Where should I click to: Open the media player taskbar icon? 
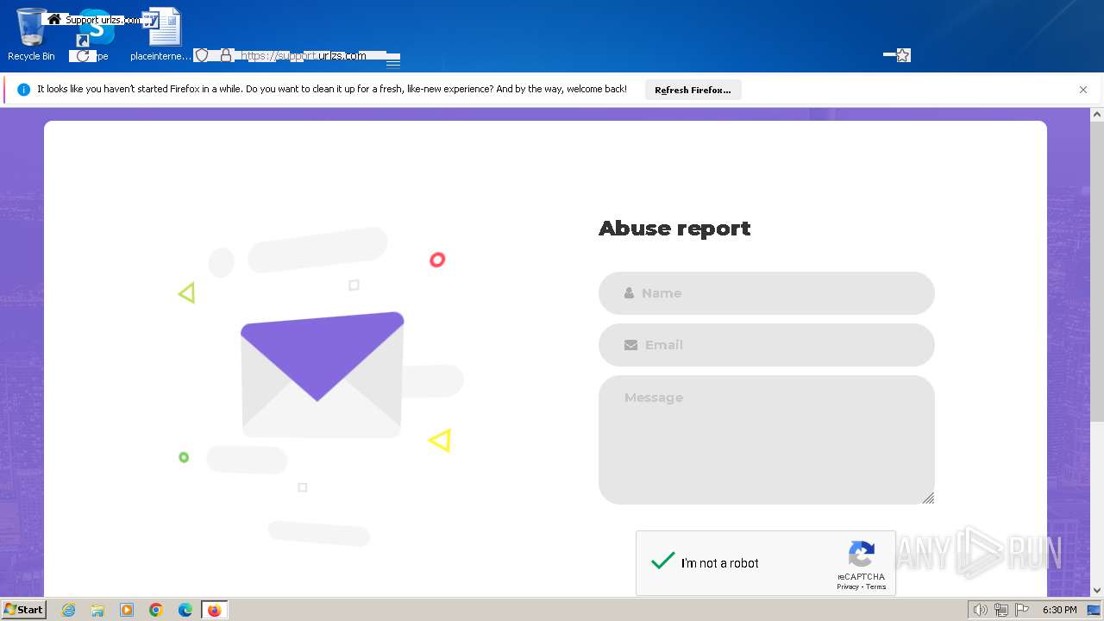click(127, 610)
